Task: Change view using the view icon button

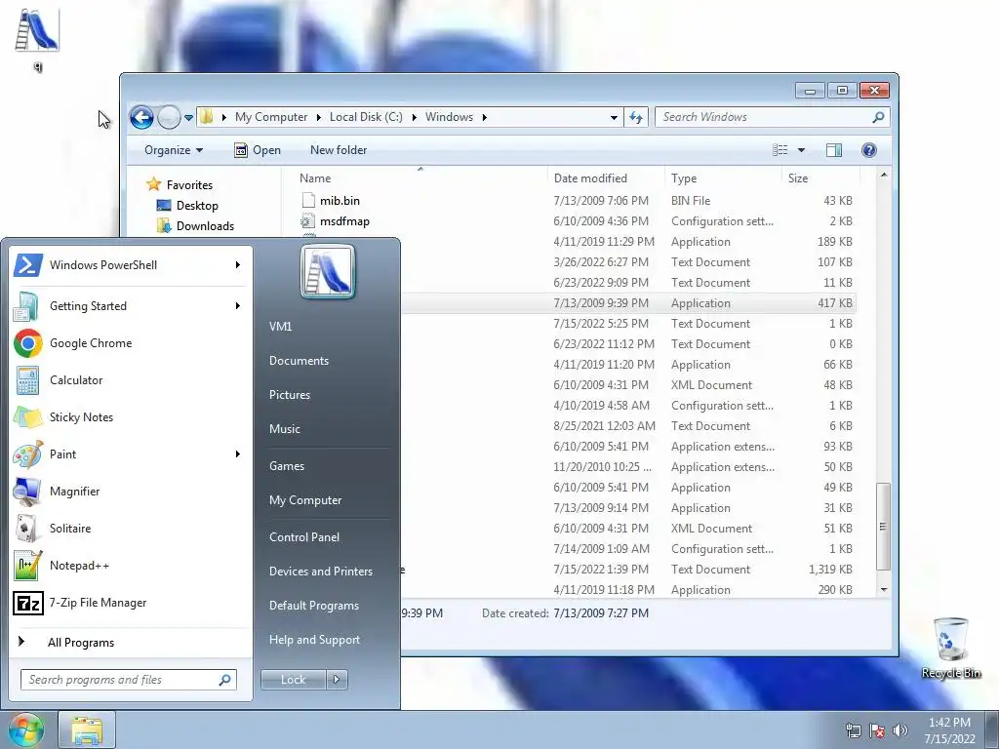Action: point(779,150)
